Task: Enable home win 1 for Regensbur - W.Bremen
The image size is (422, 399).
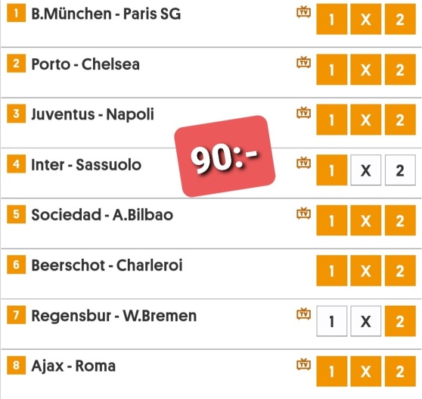Action: (331, 321)
